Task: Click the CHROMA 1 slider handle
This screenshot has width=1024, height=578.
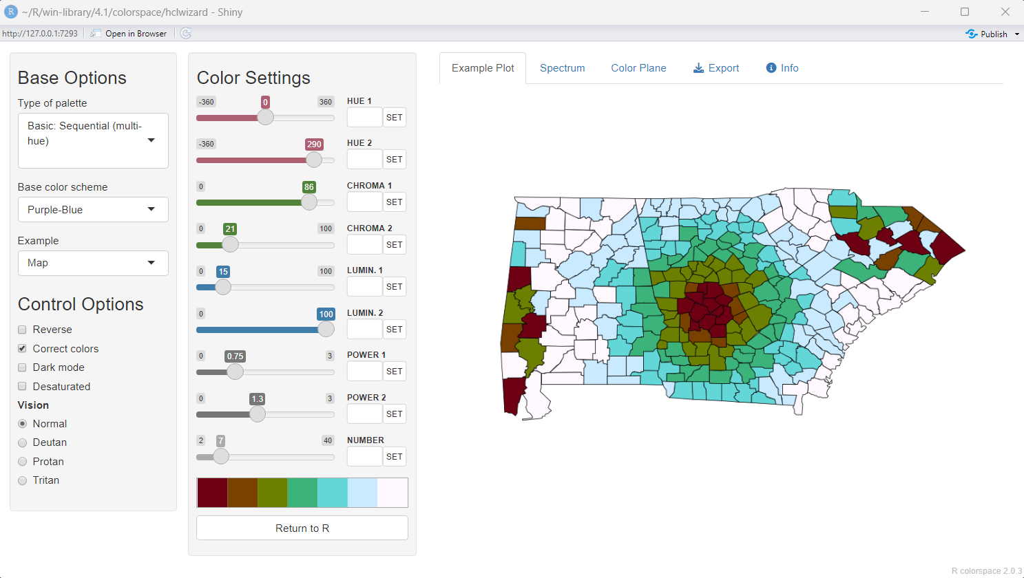Action: click(309, 202)
